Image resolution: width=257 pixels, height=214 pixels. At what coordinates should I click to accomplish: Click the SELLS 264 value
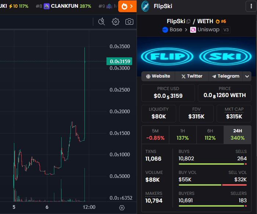(x=242, y=158)
